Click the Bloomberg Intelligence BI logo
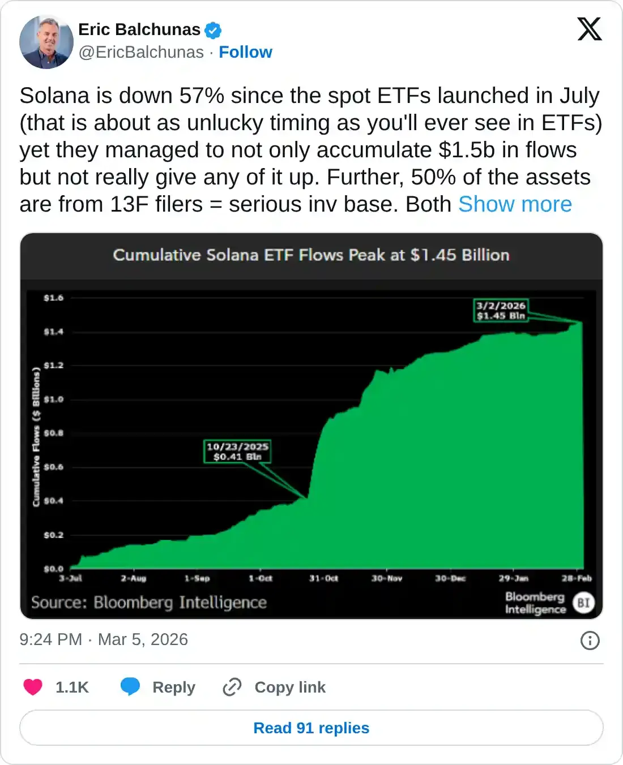Viewport: 623px width, 765px height. click(583, 603)
